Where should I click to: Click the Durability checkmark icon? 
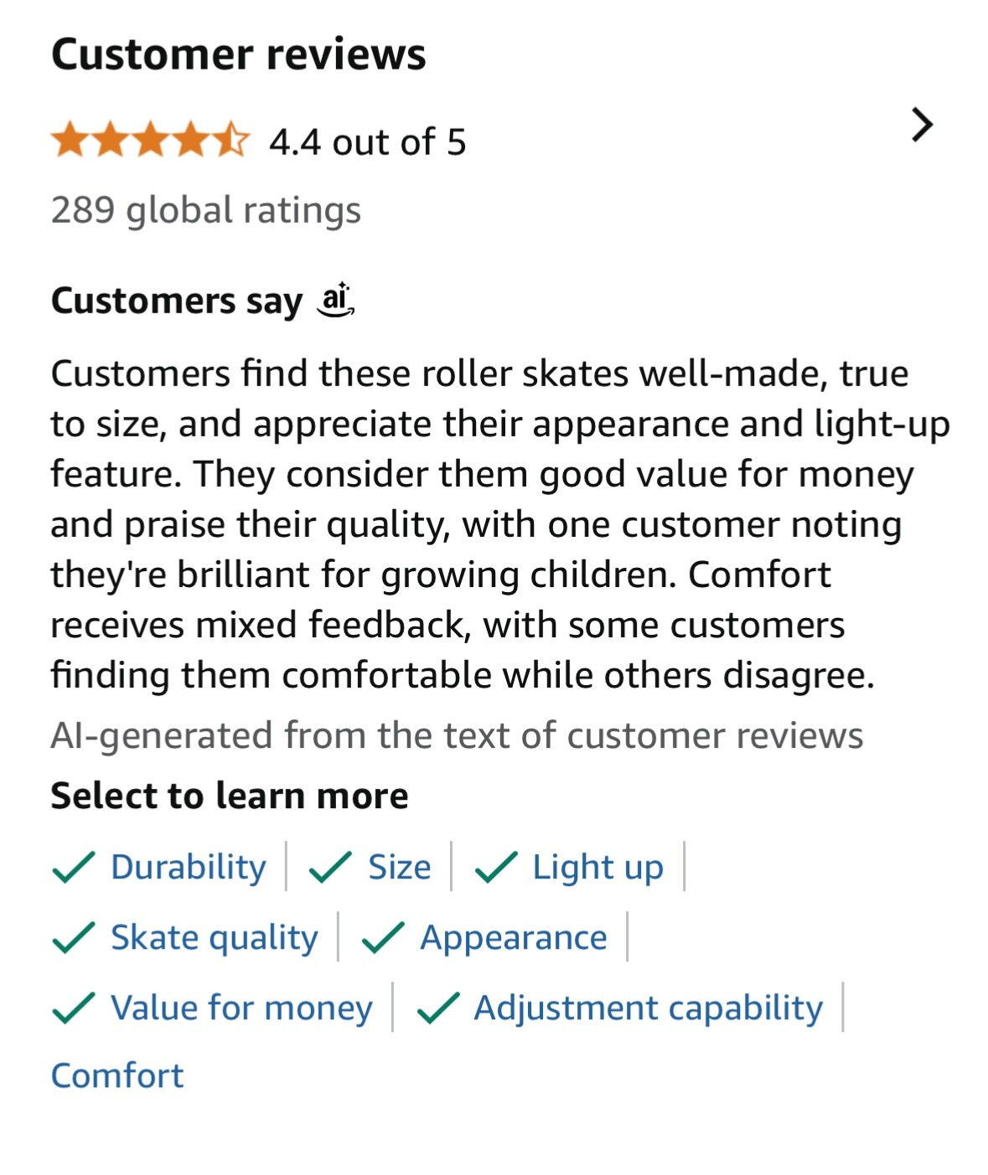click(x=73, y=868)
